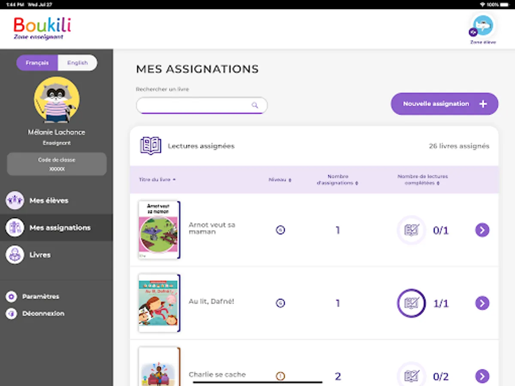Screen dimensions: 515x386
Task: Click the search magnifier icon
Action: 255,105
